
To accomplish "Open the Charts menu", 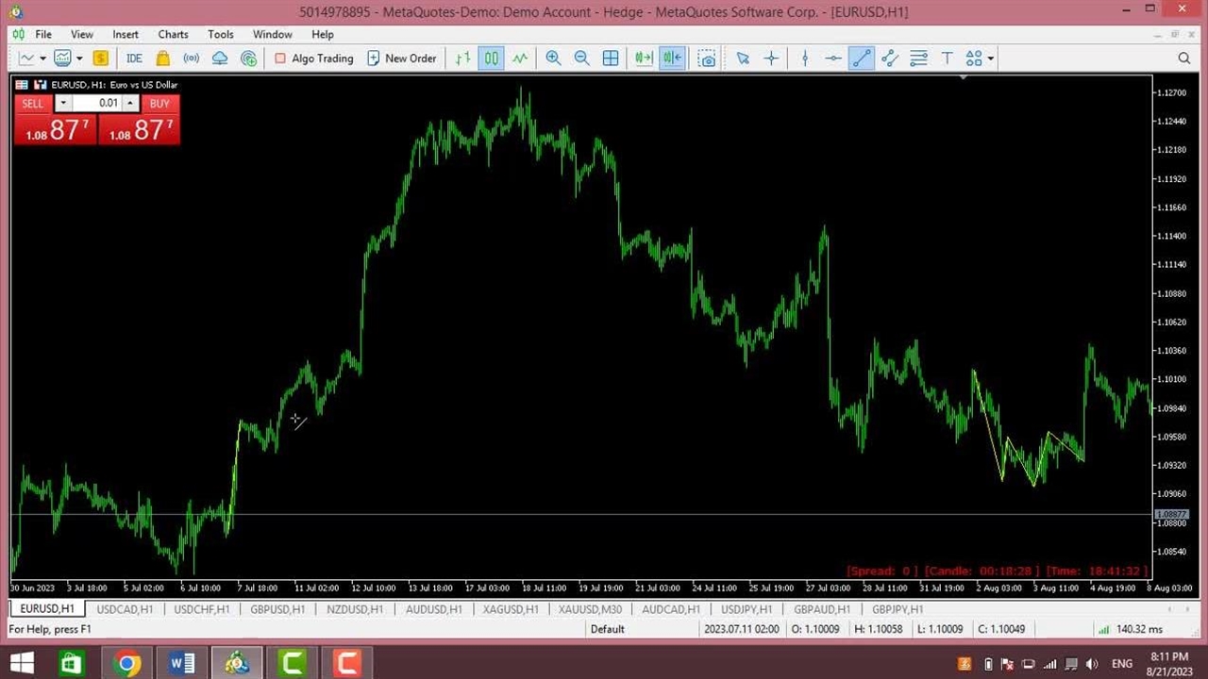I will 173,34.
